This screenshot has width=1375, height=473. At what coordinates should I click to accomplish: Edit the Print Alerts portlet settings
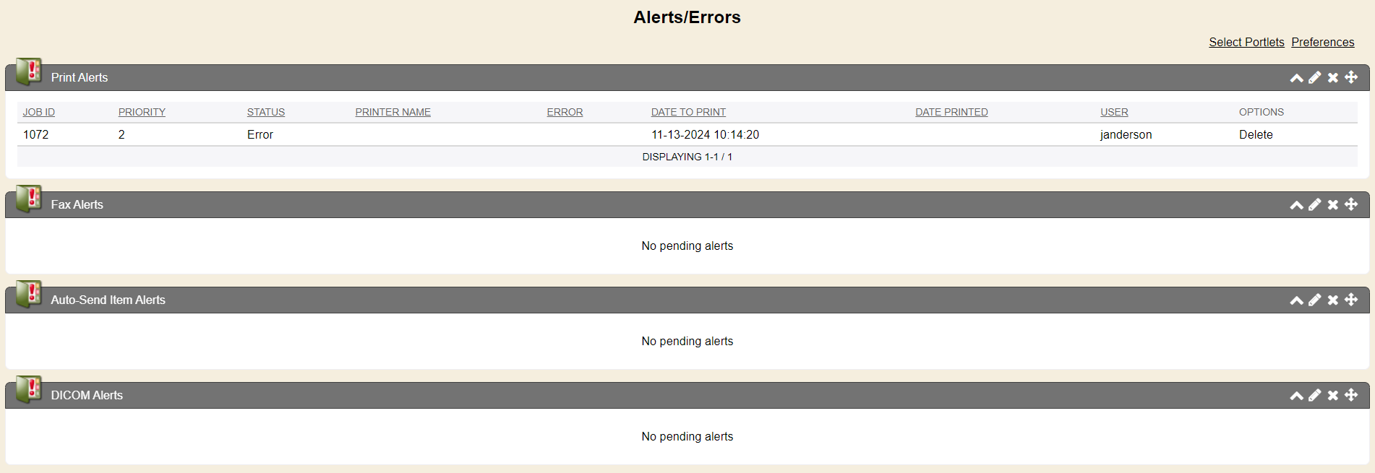pyautogui.click(x=1314, y=78)
